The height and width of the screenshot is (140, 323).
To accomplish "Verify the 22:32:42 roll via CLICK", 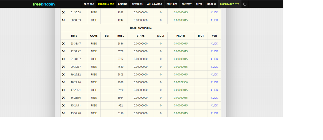I will coord(214,51).
